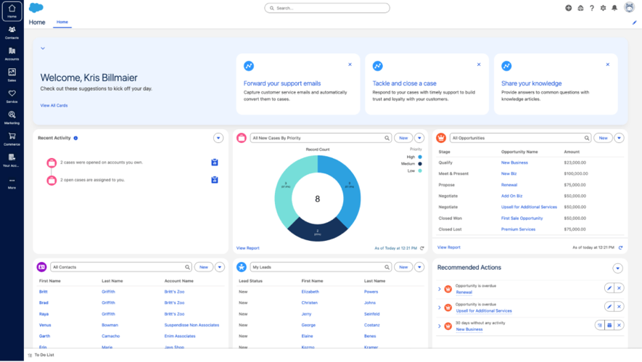Open the Recent Activity dropdown menu
This screenshot has width=642, height=362.
point(218,138)
